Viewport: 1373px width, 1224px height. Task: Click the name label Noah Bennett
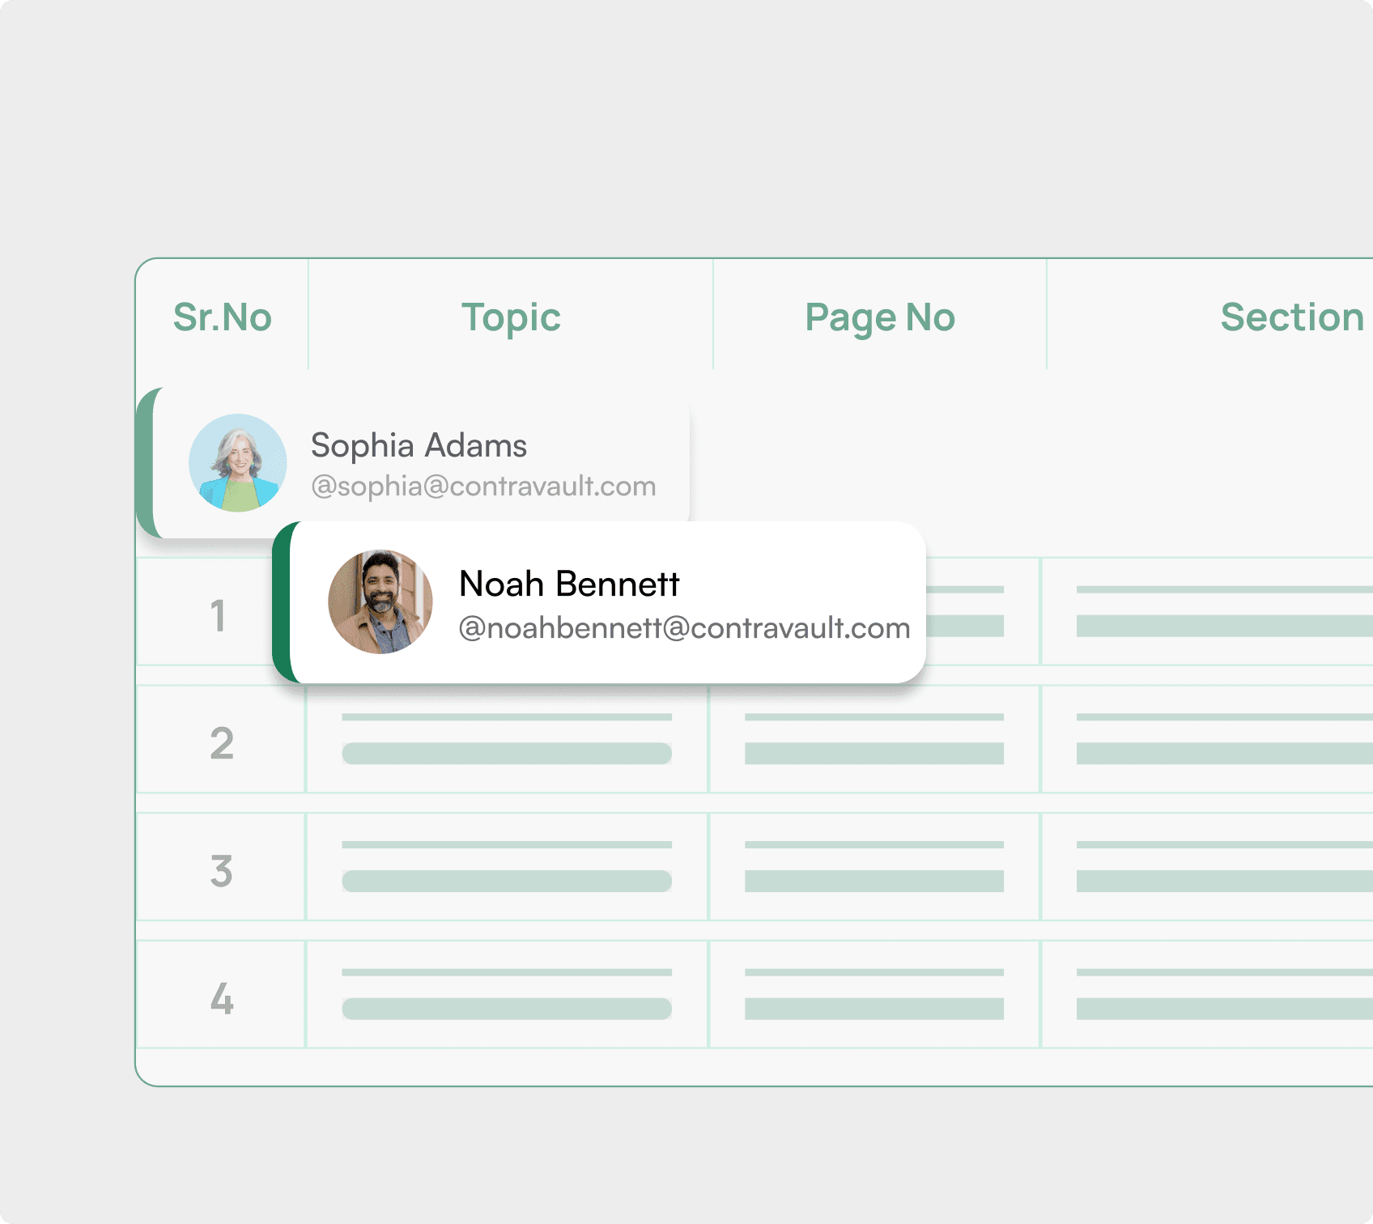570,582
